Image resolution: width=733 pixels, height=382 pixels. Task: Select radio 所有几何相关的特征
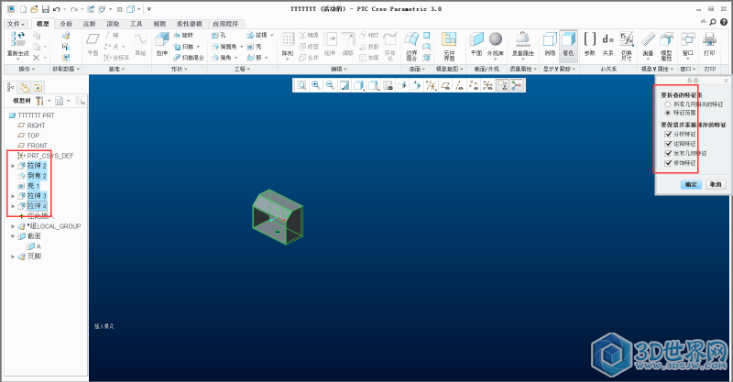click(668, 104)
